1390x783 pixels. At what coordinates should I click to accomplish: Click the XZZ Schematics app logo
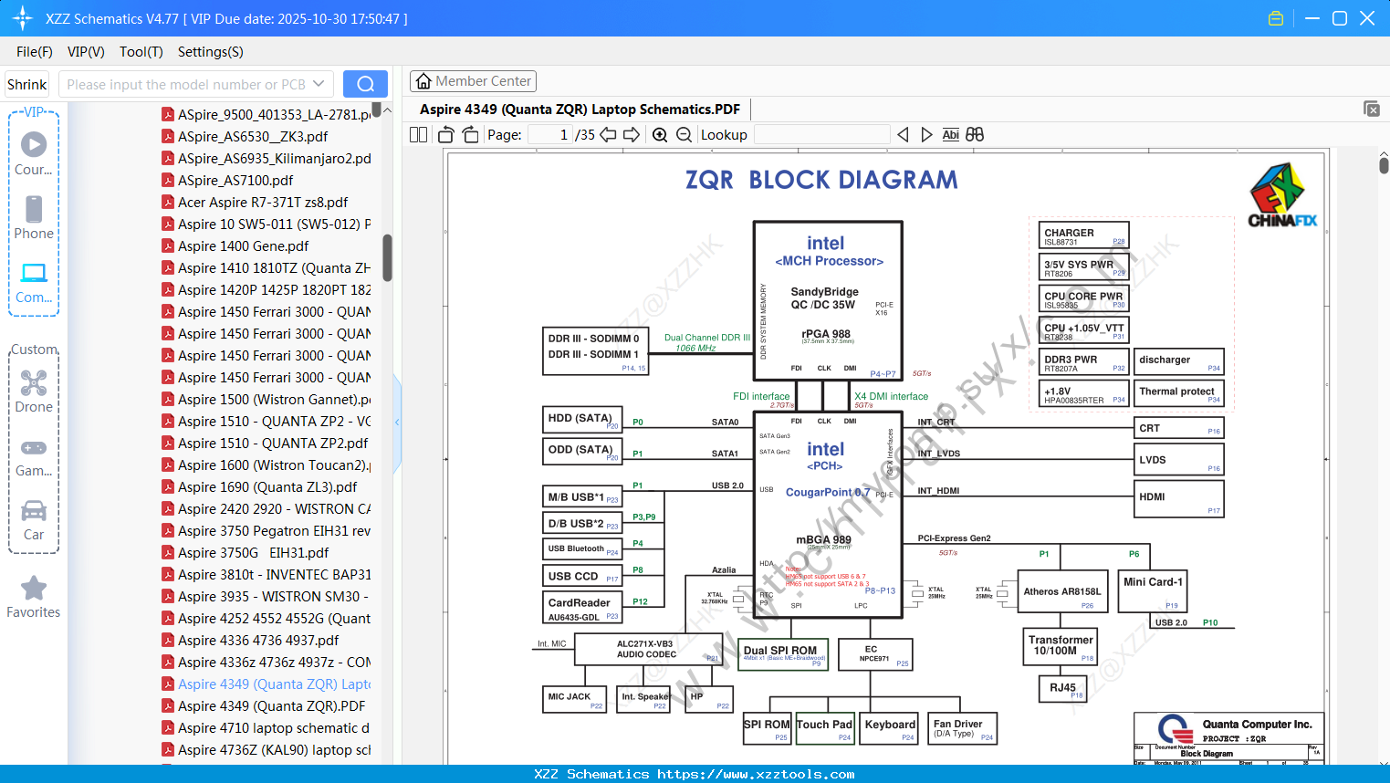23,18
